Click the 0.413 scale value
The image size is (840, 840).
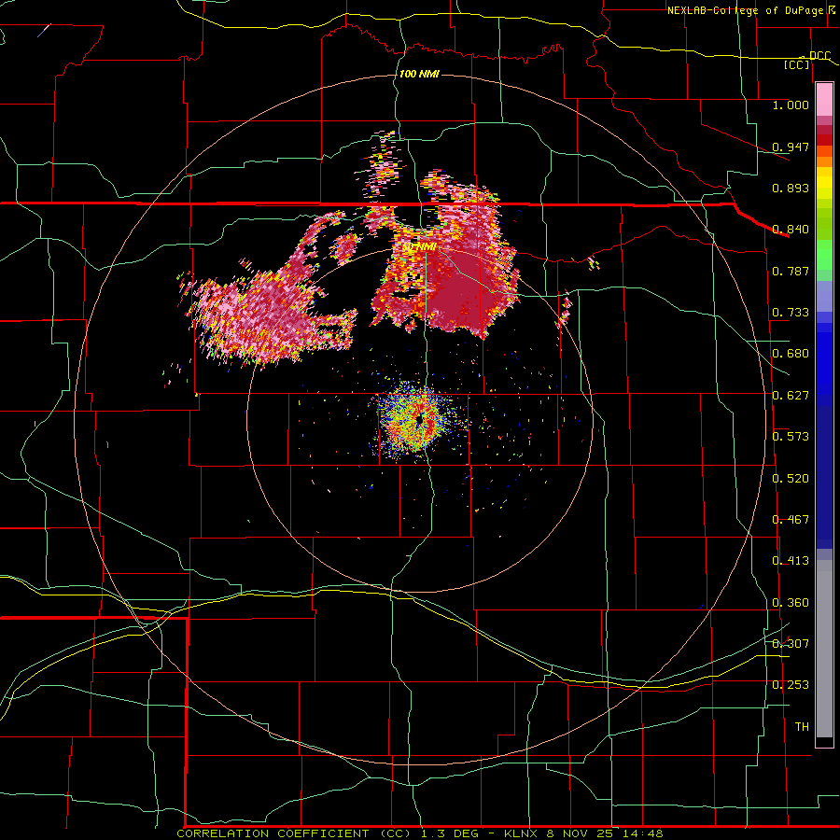[791, 561]
